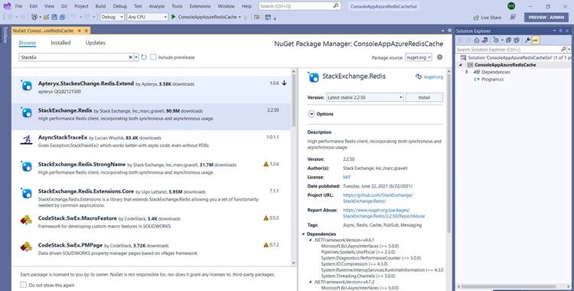Viewport: 574px width, 291px height.
Task: Open the Git menu
Action: tap(64, 6)
